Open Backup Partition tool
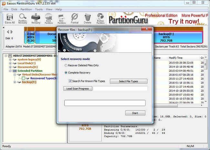Viewport: 210px width, 150px height. click(x=100, y=19)
